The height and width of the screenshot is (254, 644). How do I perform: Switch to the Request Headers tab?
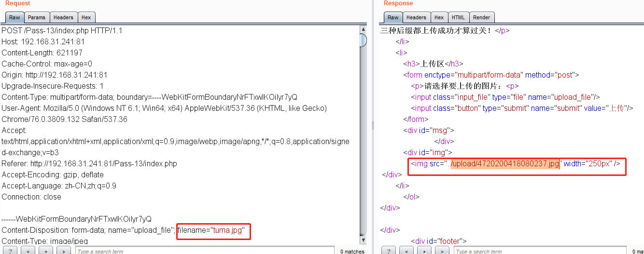pyautogui.click(x=63, y=17)
